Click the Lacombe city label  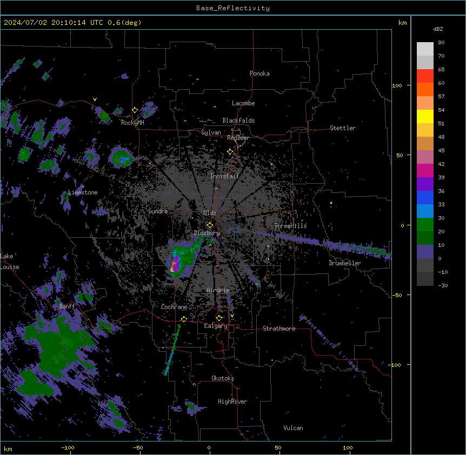point(243,103)
